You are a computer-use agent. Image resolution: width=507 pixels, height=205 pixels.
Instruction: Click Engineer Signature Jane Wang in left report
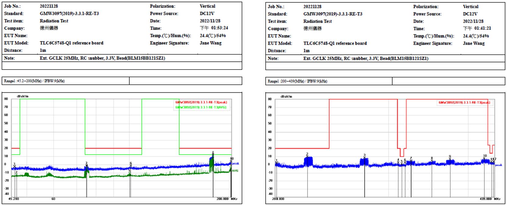coord(211,43)
